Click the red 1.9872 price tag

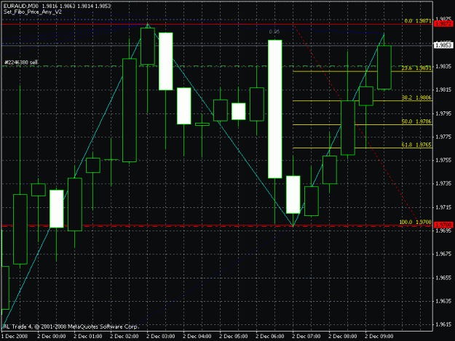(443, 24)
